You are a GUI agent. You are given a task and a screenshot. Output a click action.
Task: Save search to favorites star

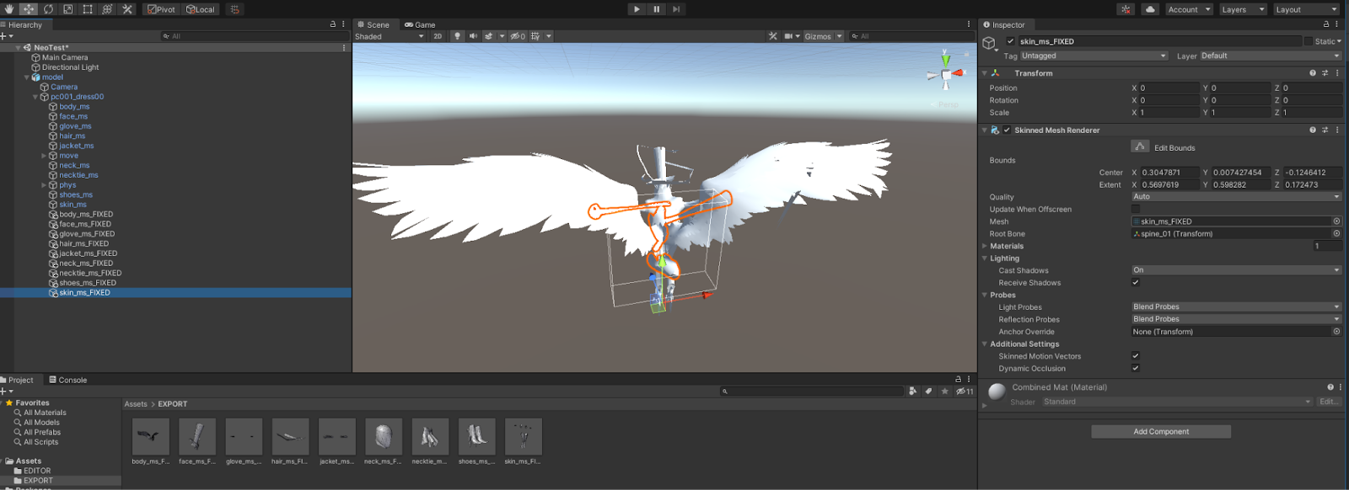tap(944, 391)
